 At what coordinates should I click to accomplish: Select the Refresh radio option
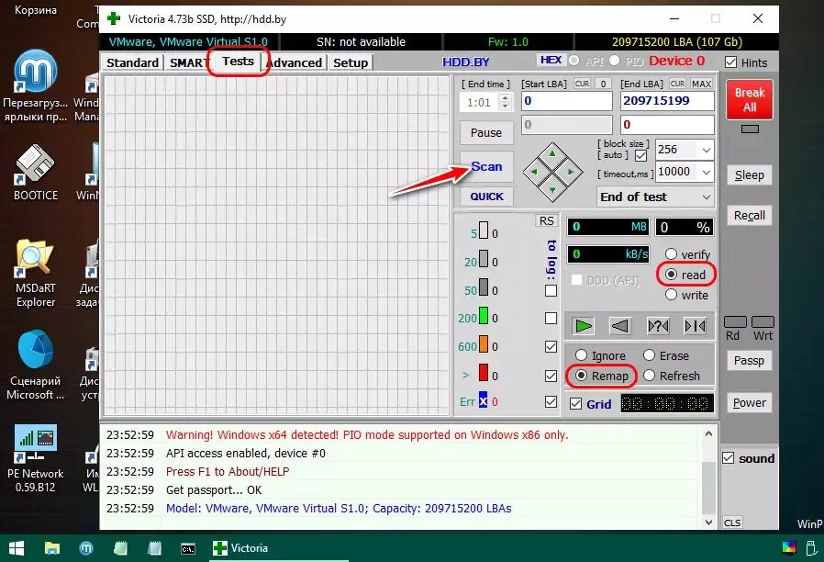[649, 376]
